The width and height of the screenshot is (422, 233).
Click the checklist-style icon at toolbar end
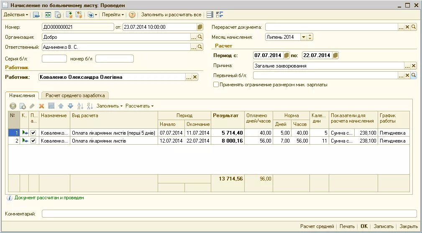click(220, 15)
